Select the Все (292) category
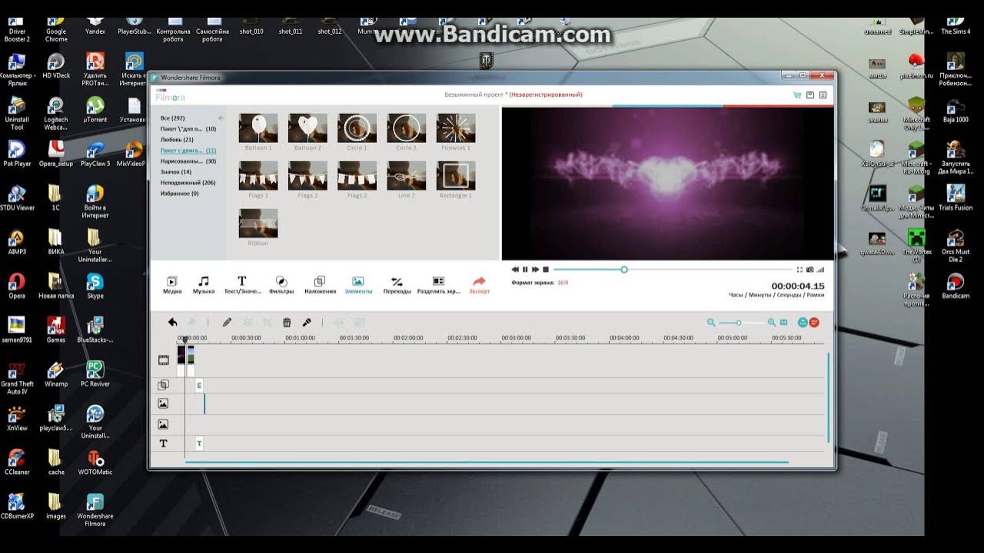 coord(172,118)
